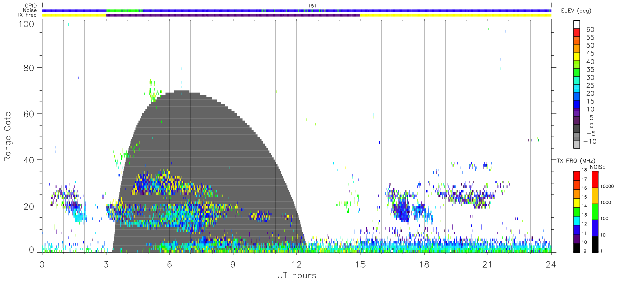Pick the blue 15 to 20 ELEV segment

pyautogui.click(x=577, y=97)
